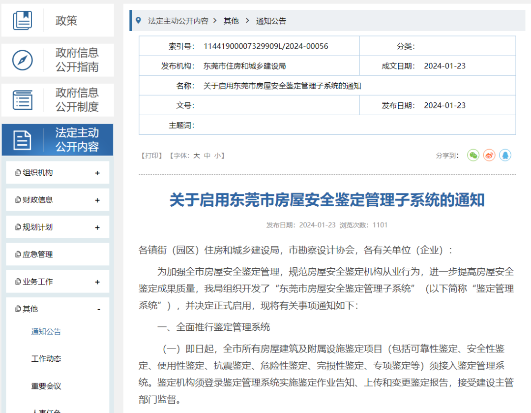Share the notice via WeChat icon

tap(473, 156)
